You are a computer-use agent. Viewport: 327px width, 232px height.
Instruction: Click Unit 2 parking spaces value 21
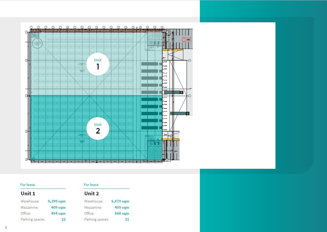pos(127,220)
